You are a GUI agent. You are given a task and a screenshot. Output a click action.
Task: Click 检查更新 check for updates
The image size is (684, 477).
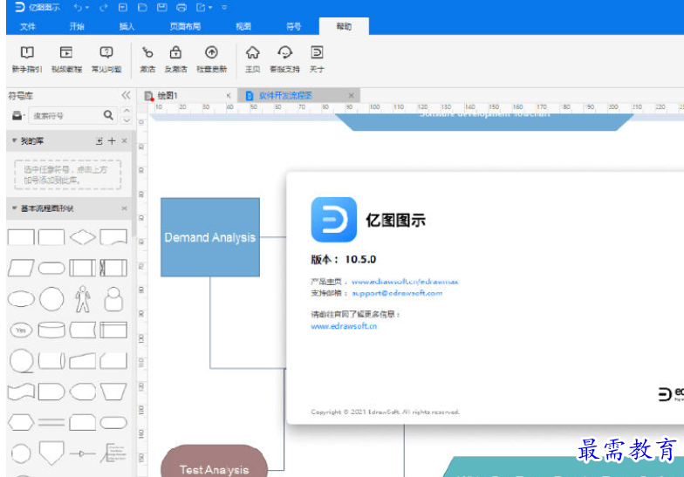point(211,59)
